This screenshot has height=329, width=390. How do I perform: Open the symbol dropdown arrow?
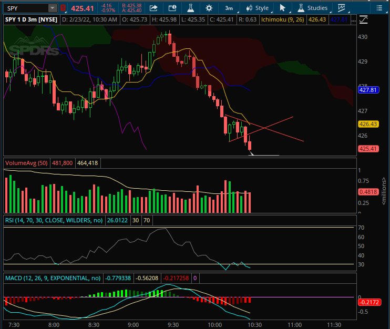coord(53,8)
